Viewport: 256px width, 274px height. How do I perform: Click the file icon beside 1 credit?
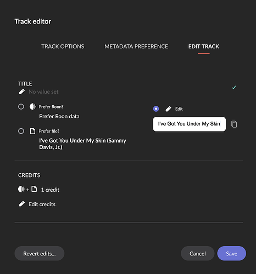pos(34,189)
